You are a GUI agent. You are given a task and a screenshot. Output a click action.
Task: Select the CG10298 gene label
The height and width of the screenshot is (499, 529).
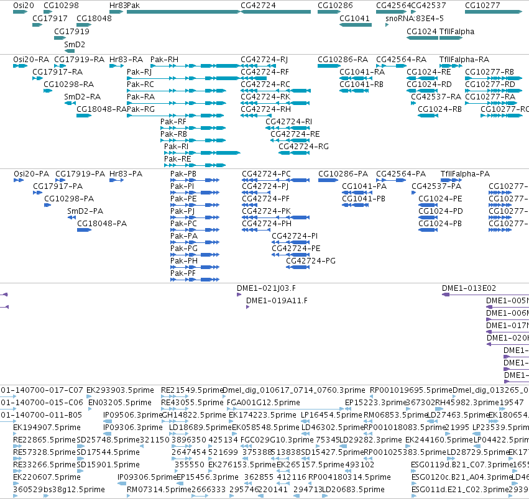click(x=61, y=6)
